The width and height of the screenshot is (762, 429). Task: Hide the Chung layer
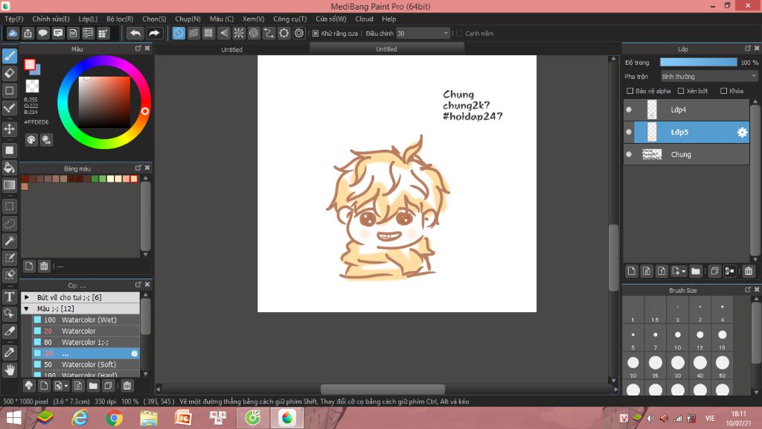(x=629, y=154)
